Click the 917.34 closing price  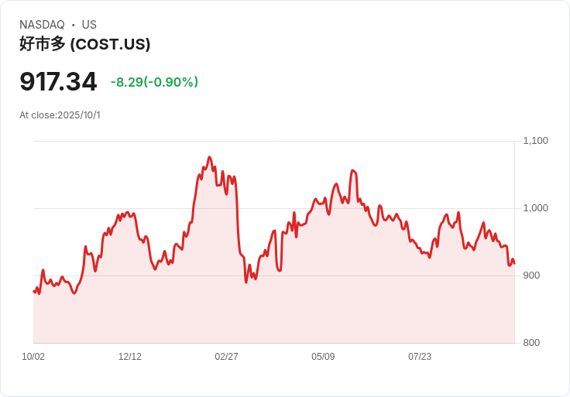pyautogui.click(x=58, y=81)
